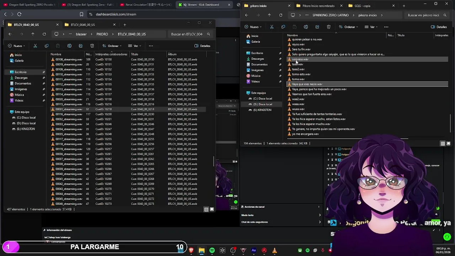Click Copy icon in BTLCV_0040_00_US window toolbar
Viewport: 455px width, 256px height.
47,46
